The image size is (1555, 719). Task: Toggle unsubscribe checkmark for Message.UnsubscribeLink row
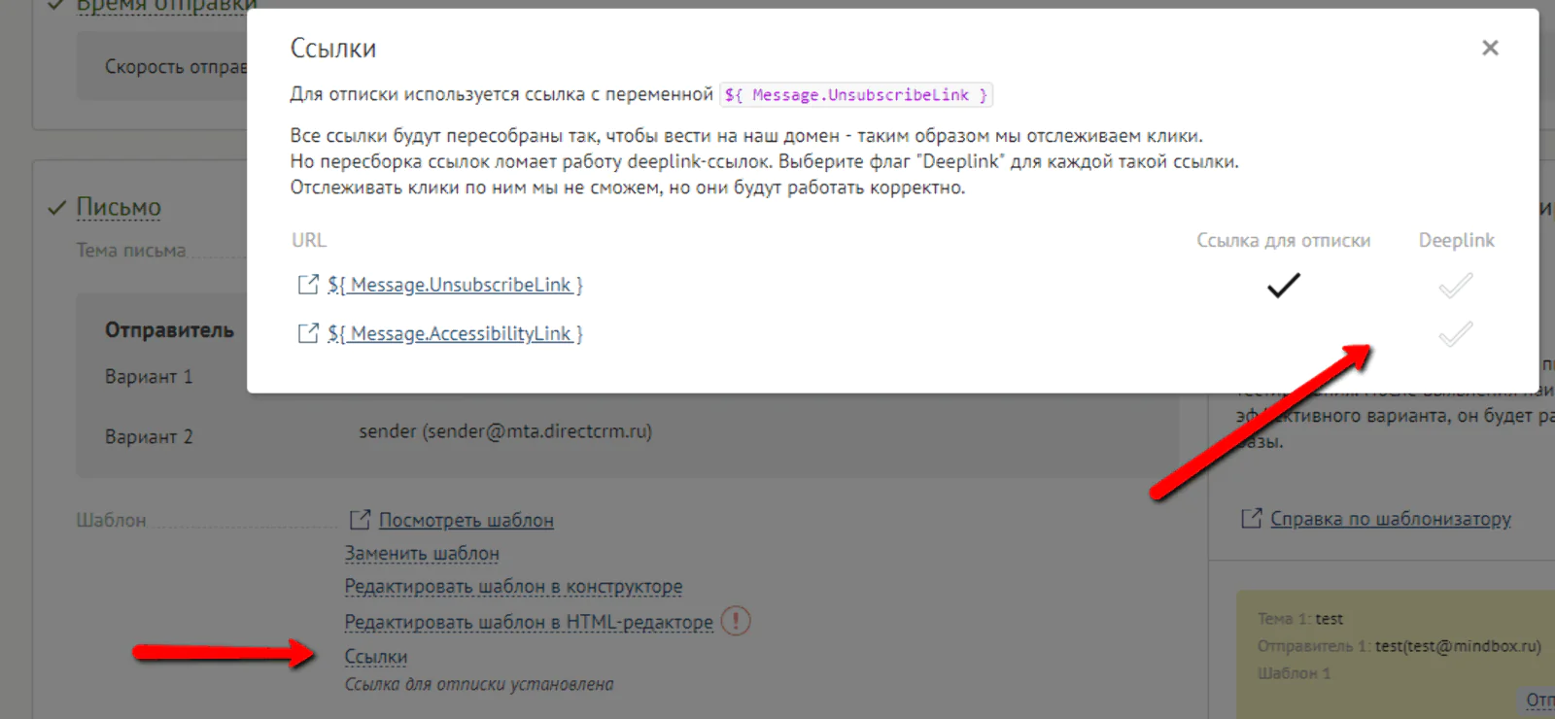(x=1283, y=285)
